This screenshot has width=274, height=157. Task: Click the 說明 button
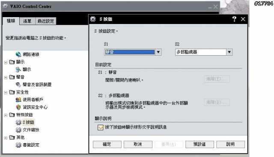click(230, 145)
